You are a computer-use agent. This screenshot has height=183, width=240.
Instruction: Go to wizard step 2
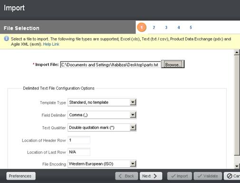154,28
